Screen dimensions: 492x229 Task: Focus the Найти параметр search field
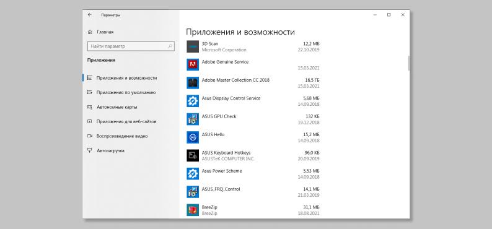[x=131, y=46]
